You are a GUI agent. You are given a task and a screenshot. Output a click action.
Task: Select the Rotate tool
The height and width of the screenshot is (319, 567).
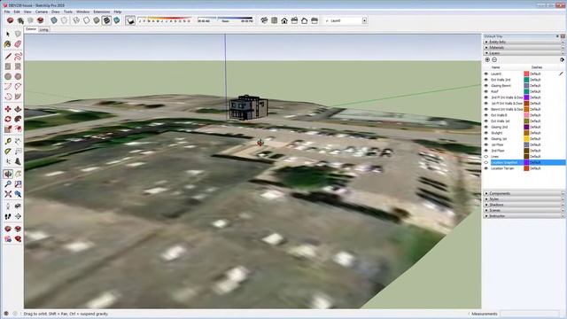click(8, 119)
